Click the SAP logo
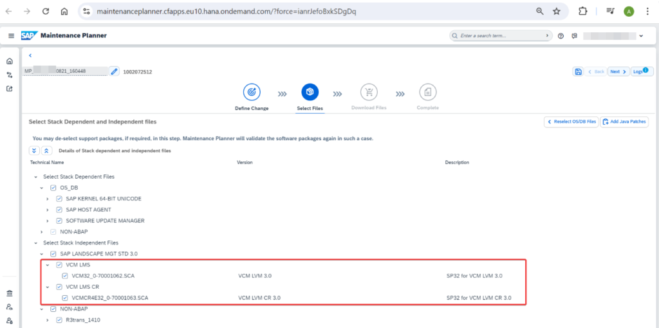The height and width of the screenshot is (328, 659). point(30,36)
